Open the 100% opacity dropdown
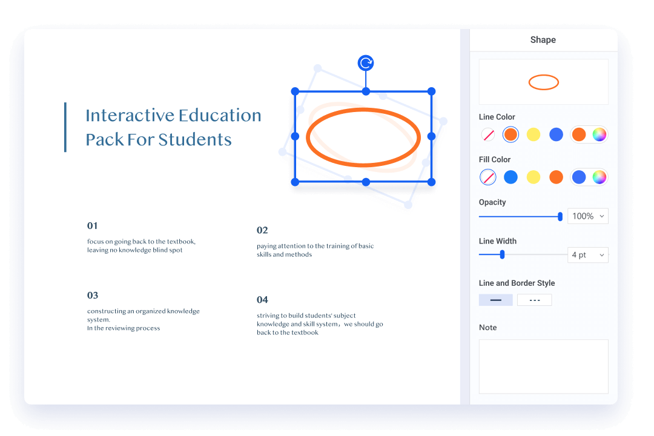The width and height of the screenshot is (654, 436). tap(587, 216)
